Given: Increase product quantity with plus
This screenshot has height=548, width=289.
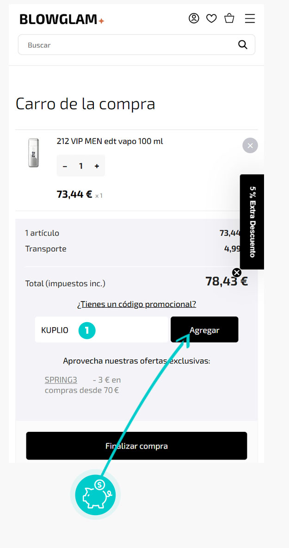Looking at the screenshot, I should (x=97, y=166).
